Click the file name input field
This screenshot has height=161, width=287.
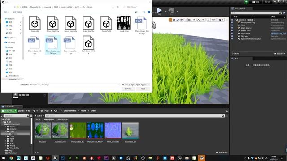(x=74, y=85)
